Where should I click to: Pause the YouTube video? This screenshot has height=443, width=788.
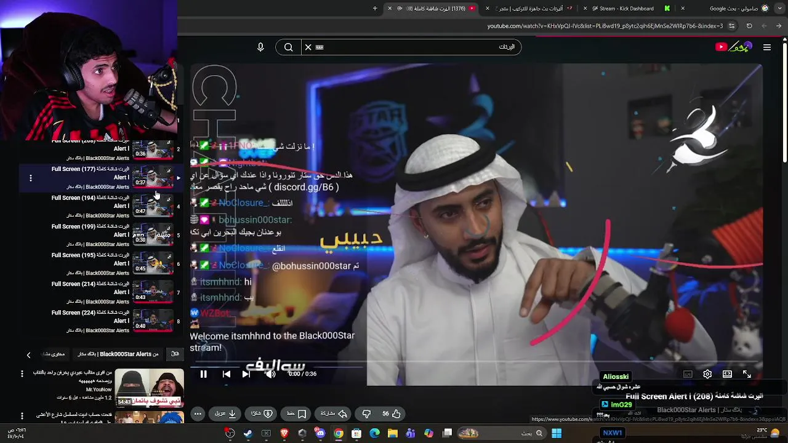click(203, 374)
